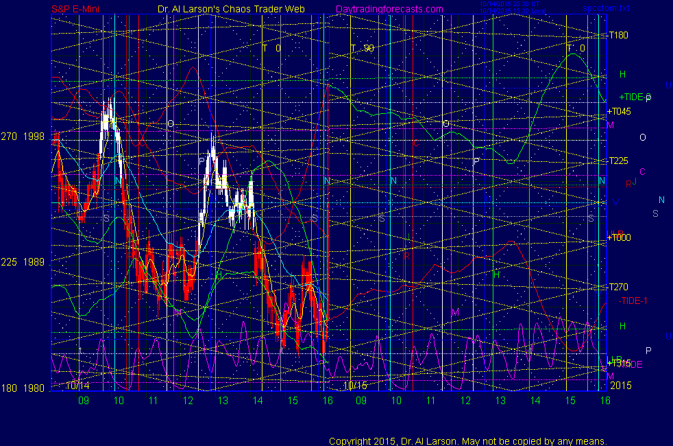Screen dimensions: 673x446
Task: Select the +T000 level marker
Action: [618, 237]
